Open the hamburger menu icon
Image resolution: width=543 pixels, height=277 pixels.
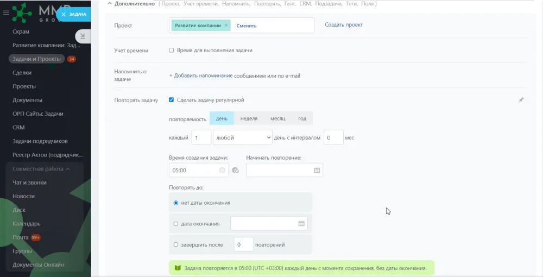coord(6,13)
